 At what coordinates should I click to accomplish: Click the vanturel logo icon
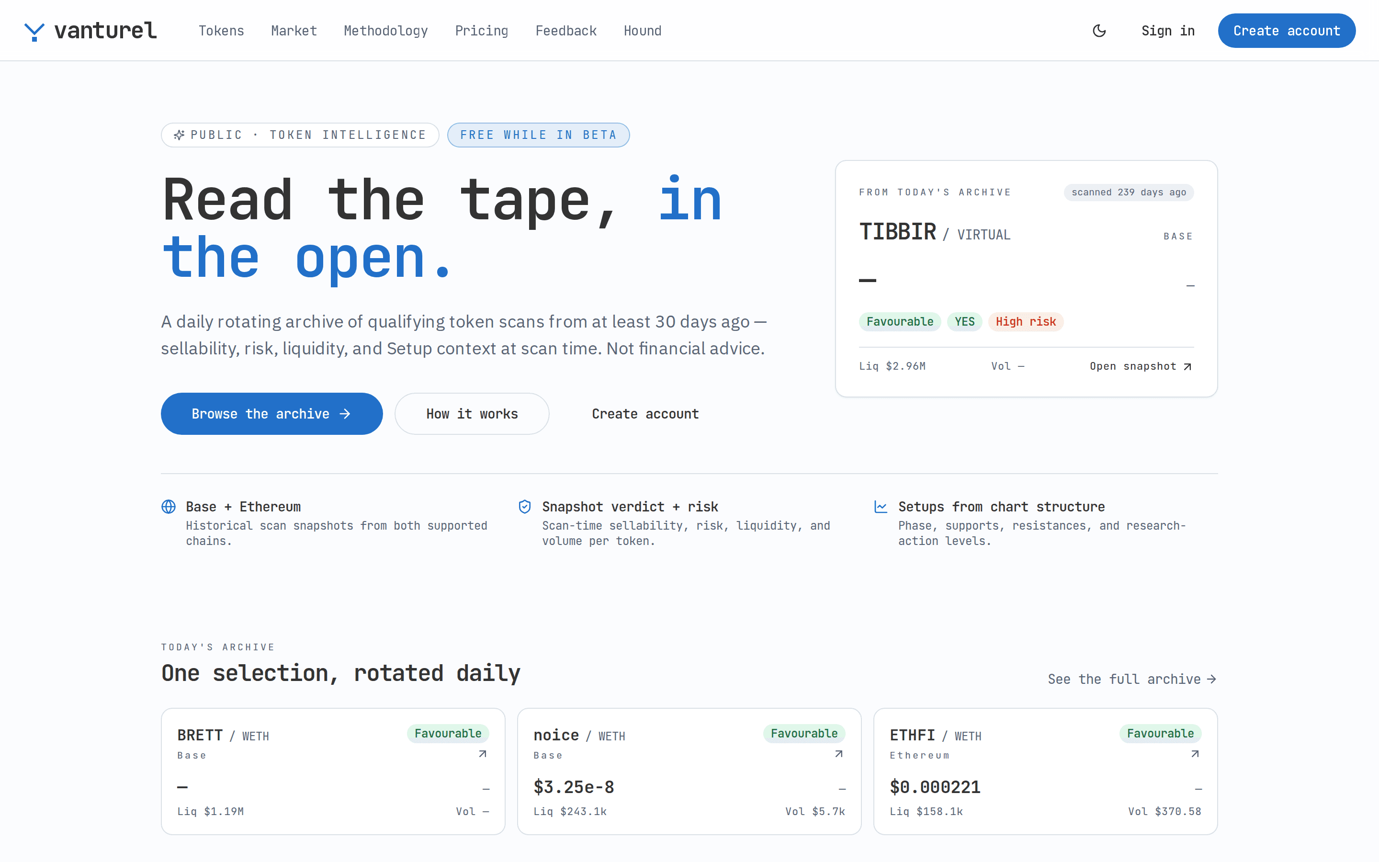34,31
